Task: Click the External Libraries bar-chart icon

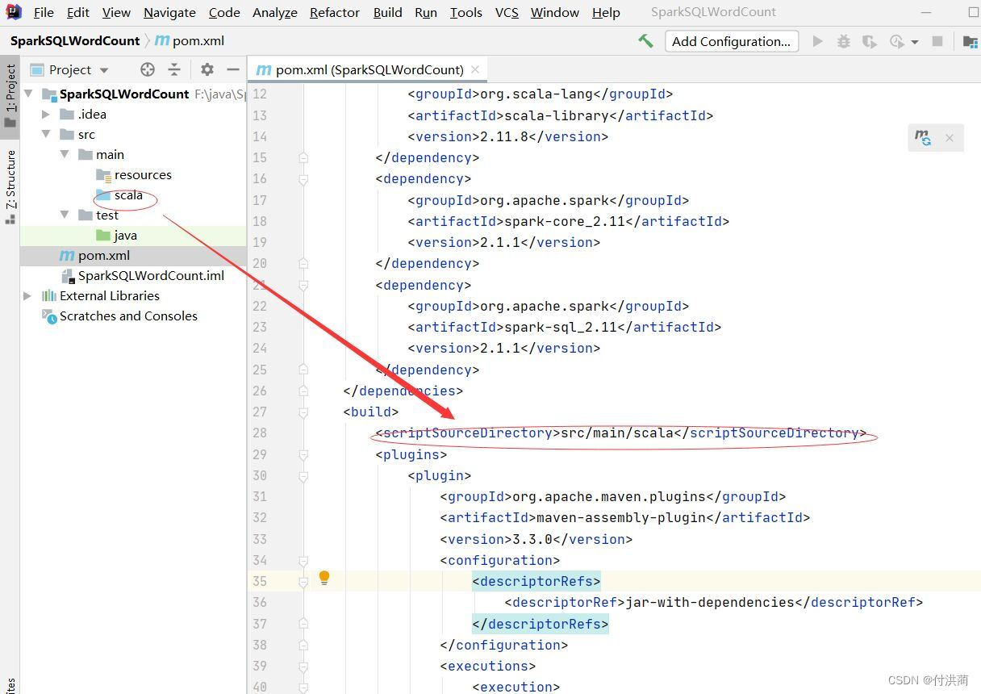Action: [49, 295]
